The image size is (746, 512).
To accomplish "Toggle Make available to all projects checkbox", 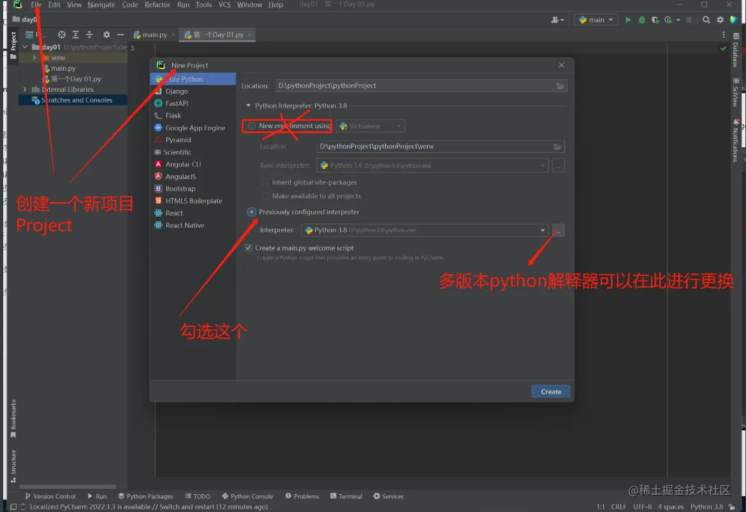I will (265, 196).
